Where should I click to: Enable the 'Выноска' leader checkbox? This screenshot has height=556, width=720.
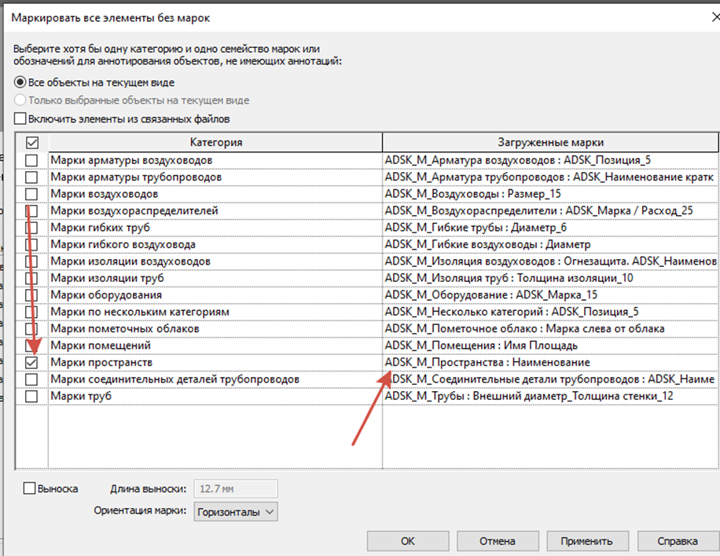[29, 488]
